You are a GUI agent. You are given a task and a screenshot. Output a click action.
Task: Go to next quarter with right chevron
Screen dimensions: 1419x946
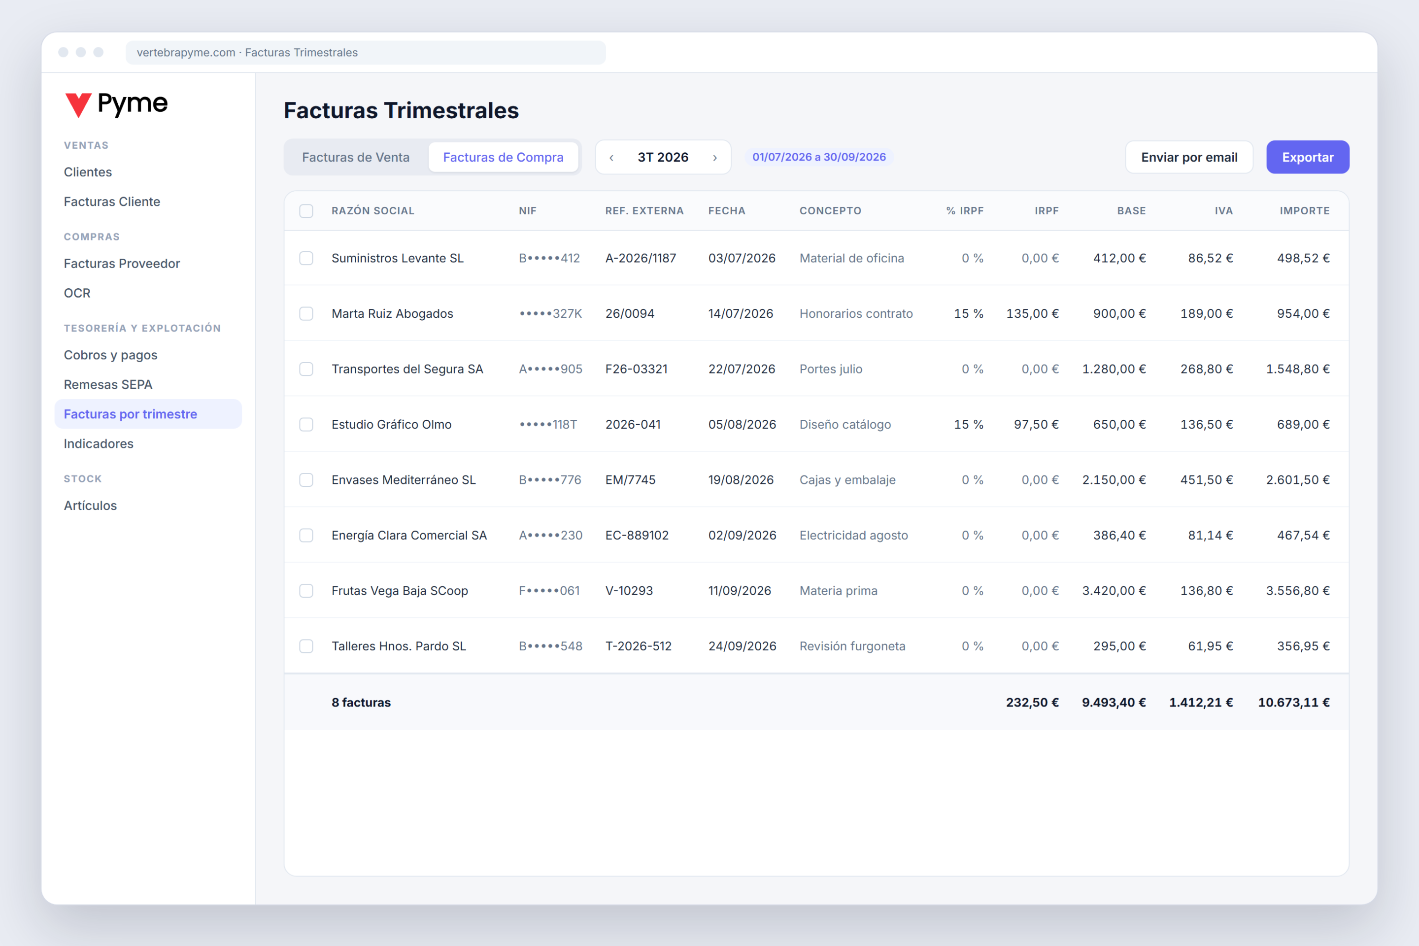point(715,158)
